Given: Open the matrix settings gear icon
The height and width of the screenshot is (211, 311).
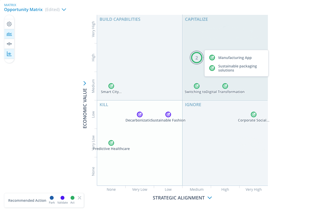Looking at the screenshot, I should [x=9, y=24].
